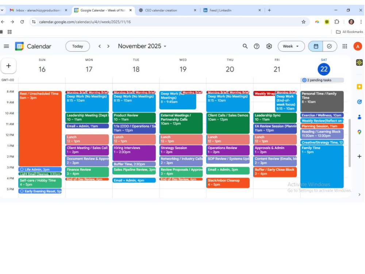The height and width of the screenshot is (274, 365).
Task: Open Saturday 22 day view
Action: [324, 69]
